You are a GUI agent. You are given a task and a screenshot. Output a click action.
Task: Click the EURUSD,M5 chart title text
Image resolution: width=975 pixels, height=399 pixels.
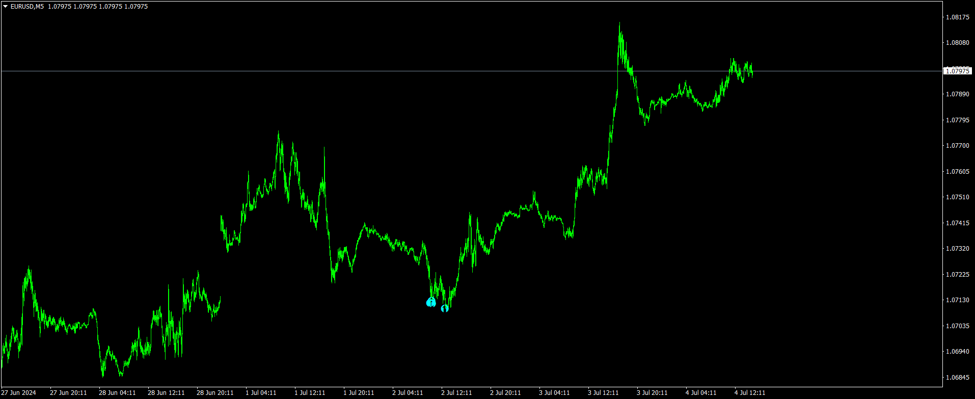(x=27, y=7)
